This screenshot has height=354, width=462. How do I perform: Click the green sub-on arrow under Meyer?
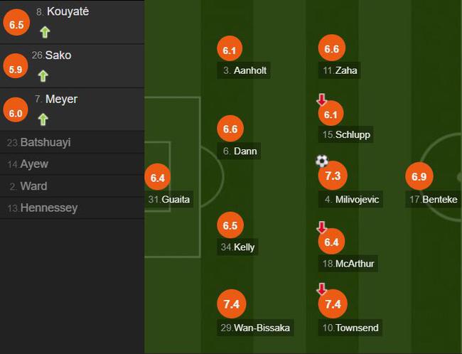pos(43,119)
